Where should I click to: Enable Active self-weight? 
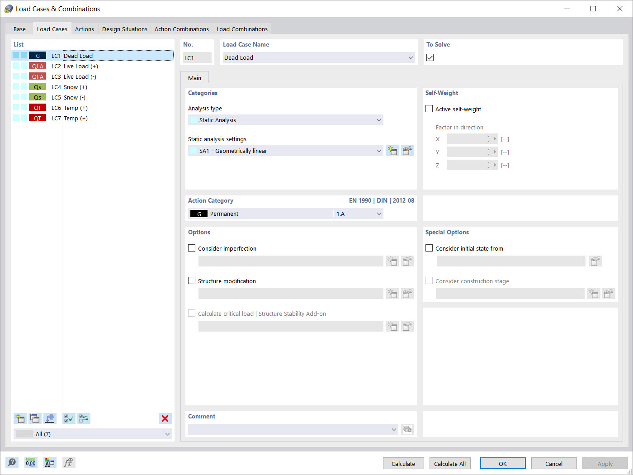point(429,109)
